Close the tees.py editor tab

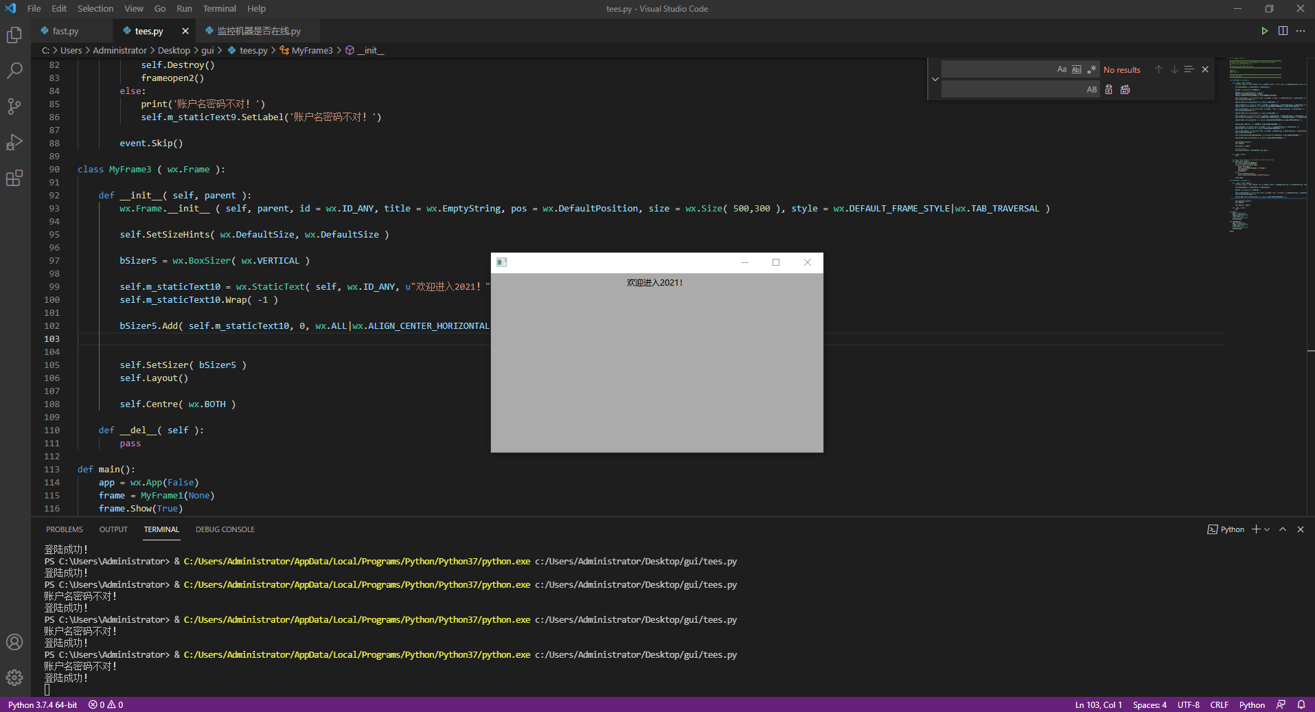[185, 31]
